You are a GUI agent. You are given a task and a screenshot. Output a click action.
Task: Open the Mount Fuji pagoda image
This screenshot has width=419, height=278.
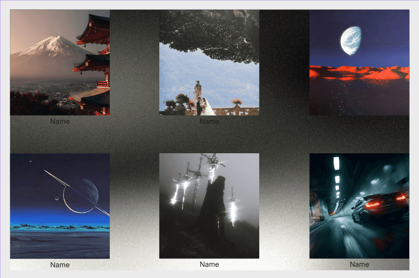coord(60,63)
